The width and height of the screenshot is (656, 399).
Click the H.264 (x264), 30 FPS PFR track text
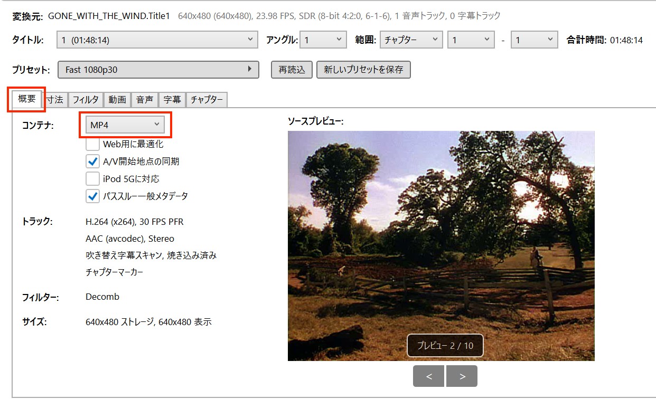pyautogui.click(x=135, y=222)
